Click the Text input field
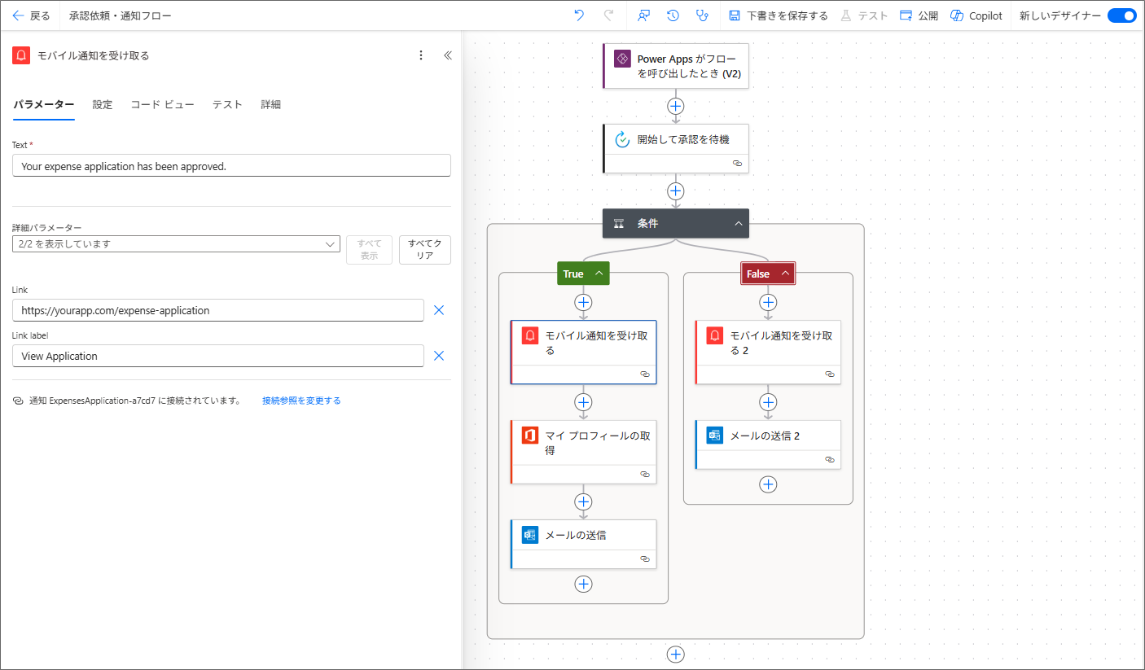Viewport: 1145px width, 670px height. (231, 166)
